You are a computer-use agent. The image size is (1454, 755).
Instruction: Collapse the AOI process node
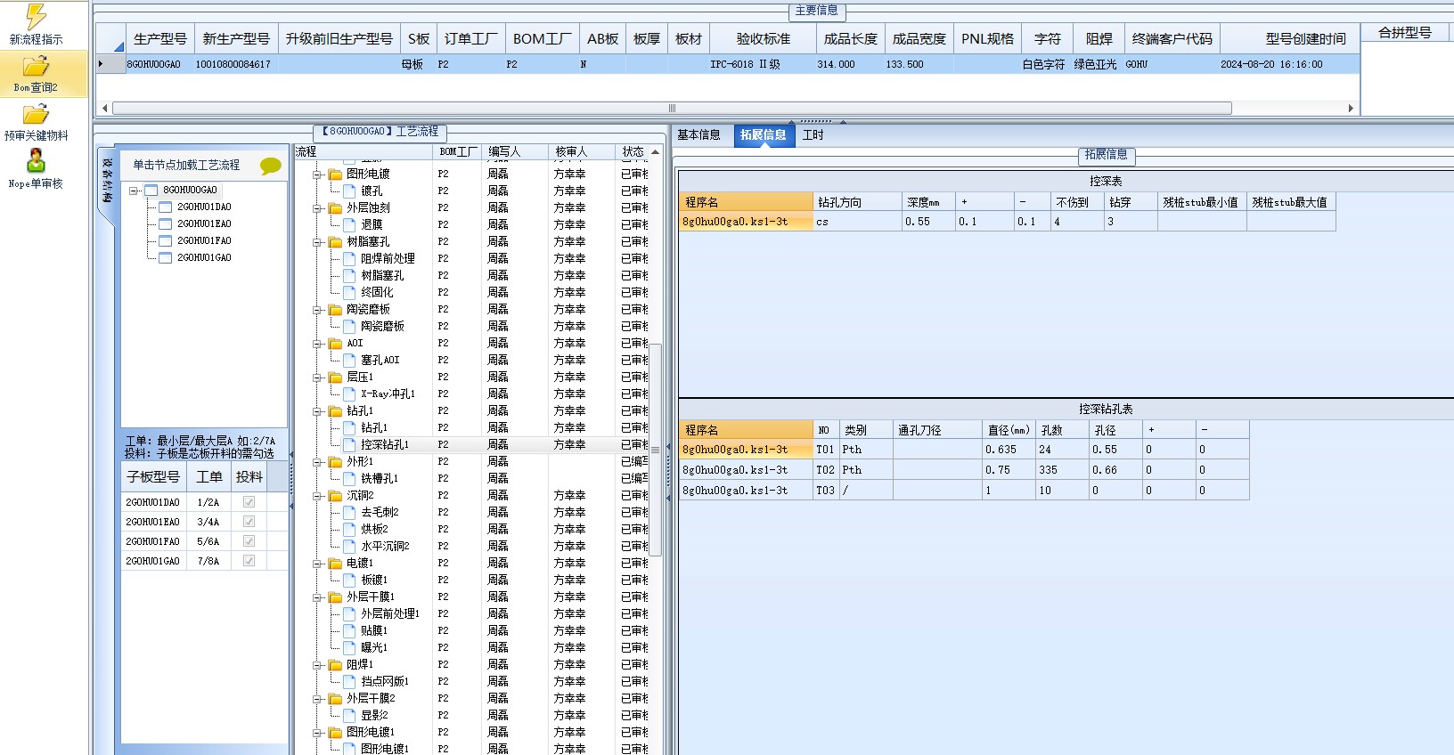coord(316,344)
